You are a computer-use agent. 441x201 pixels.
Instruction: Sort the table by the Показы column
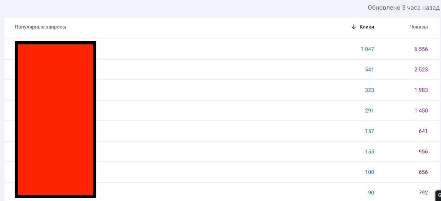(418, 27)
